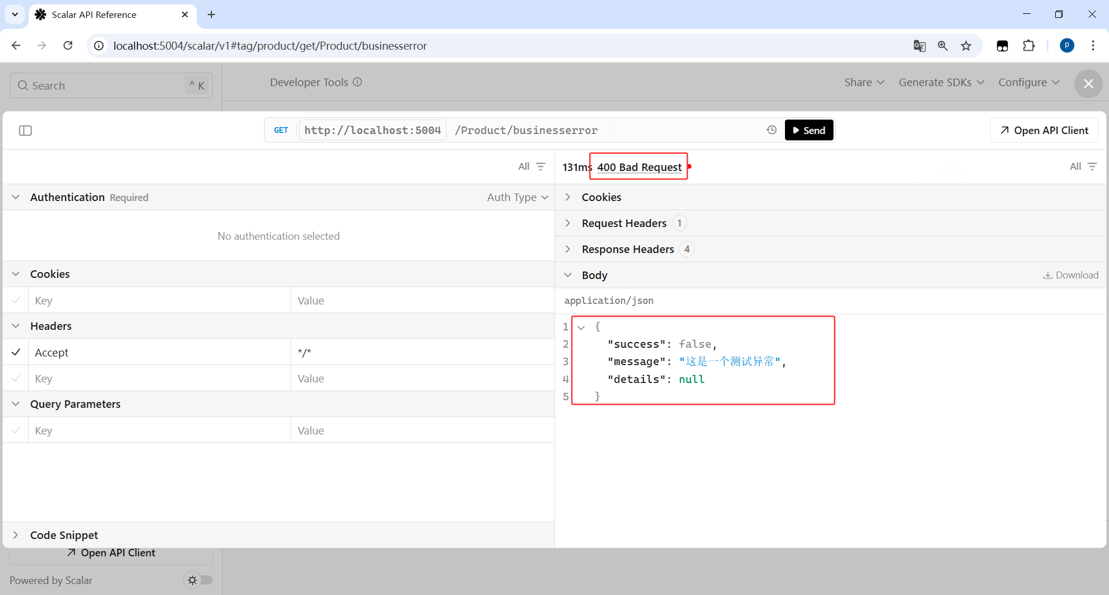Open the translate page icon
Image resolution: width=1109 pixels, height=595 pixels.
click(x=920, y=46)
